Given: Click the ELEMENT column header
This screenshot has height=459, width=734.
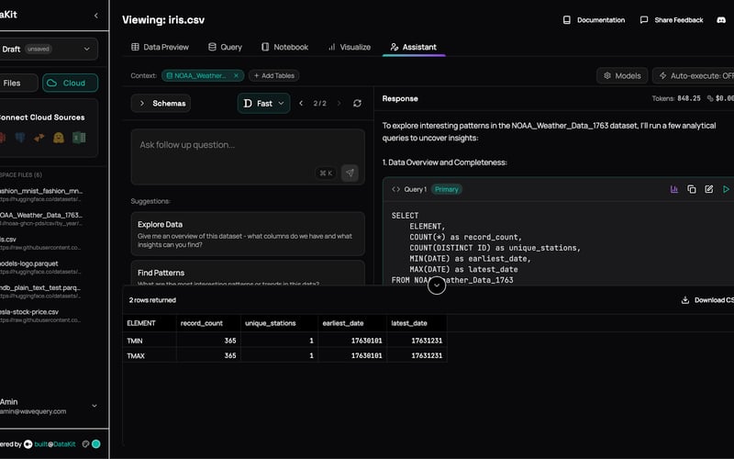Looking at the screenshot, I should point(150,323).
